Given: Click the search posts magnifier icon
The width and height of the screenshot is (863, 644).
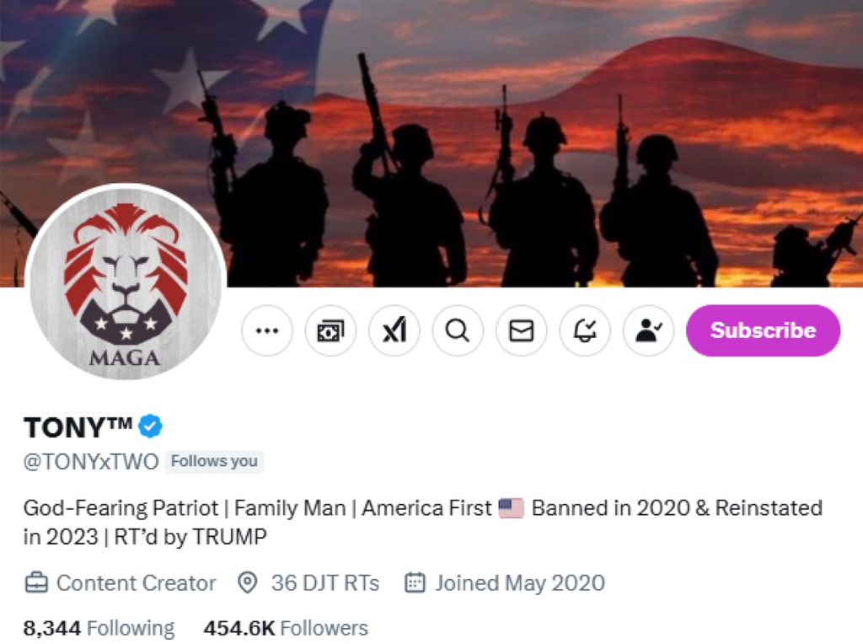Looking at the screenshot, I should (x=458, y=331).
